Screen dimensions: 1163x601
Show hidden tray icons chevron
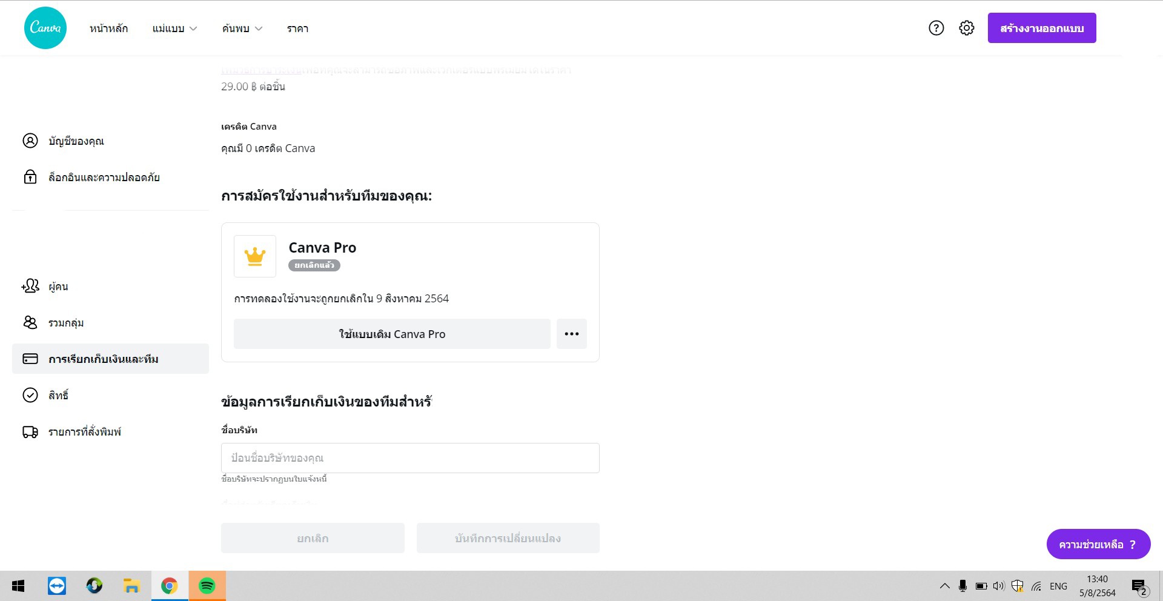944,586
